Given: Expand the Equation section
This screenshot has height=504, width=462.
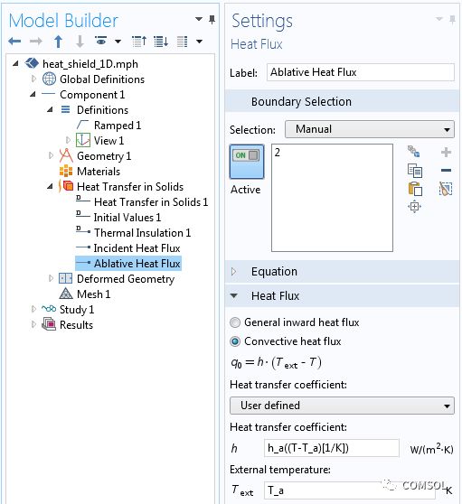Looking at the screenshot, I should click(x=234, y=272).
